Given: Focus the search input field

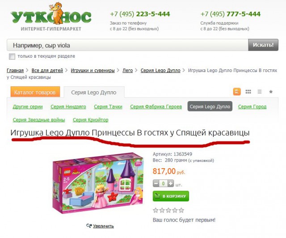Looking at the screenshot, I should [x=127, y=45].
